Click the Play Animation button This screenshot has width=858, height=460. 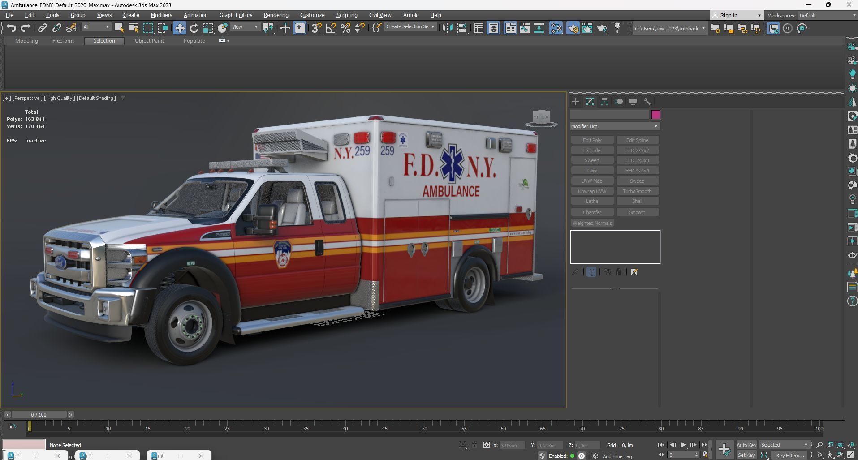pos(683,445)
